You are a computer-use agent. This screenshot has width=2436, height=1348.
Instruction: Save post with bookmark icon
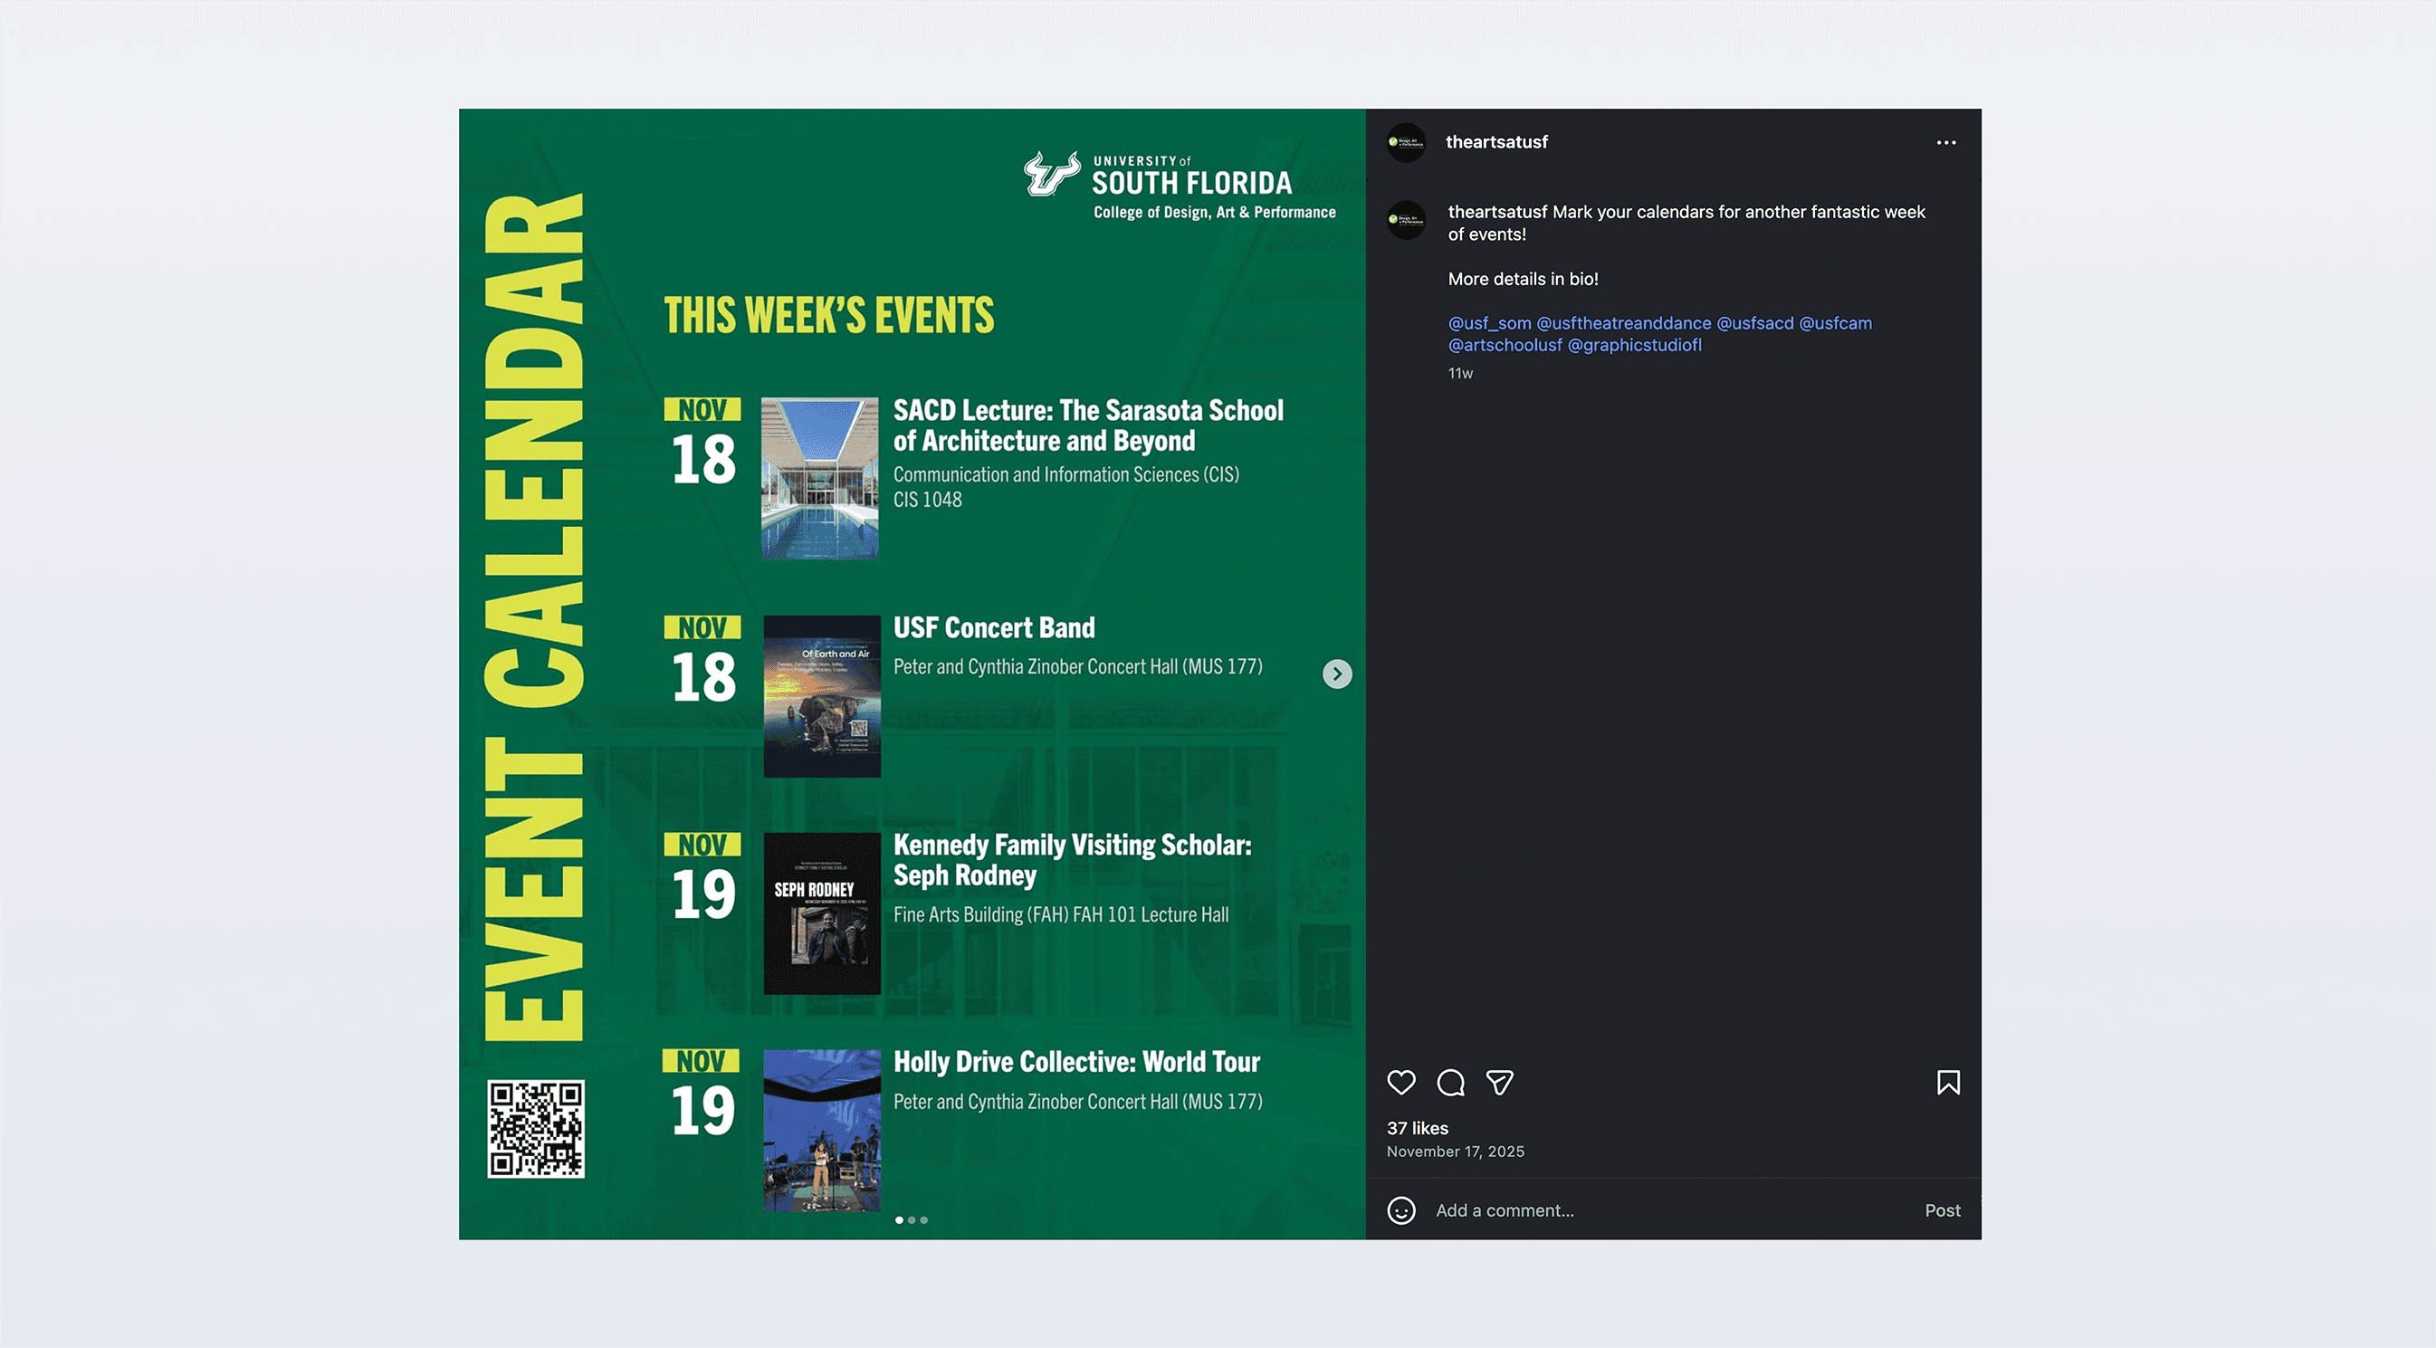(x=1947, y=1082)
